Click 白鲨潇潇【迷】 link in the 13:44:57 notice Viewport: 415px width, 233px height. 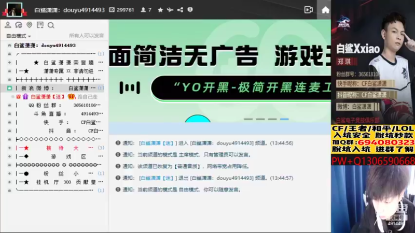tap(158, 178)
